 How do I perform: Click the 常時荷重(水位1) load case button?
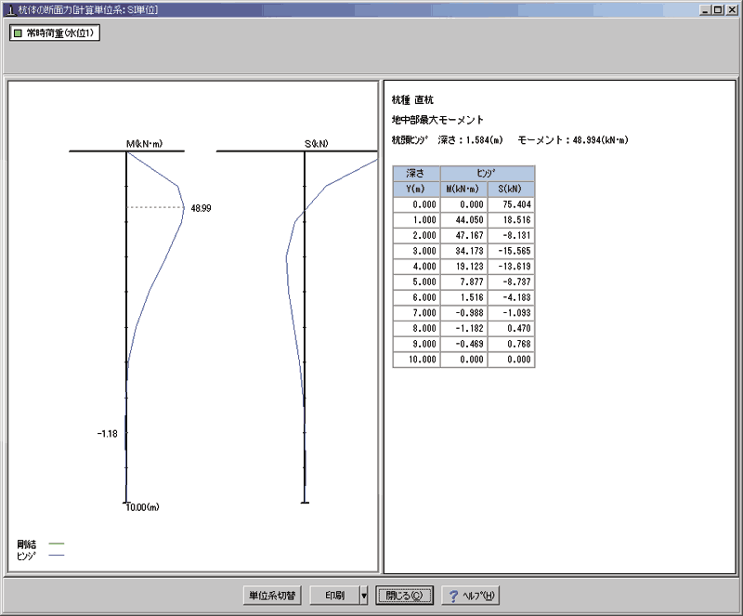click(55, 33)
